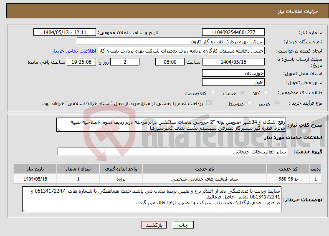Click the شماره نیاز label
The width and height of the screenshot is (329, 236).
click(x=311, y=33)
